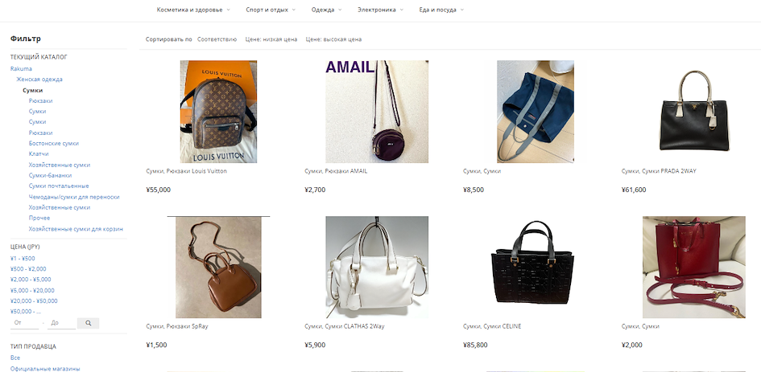Image resolution: width=761 pixels, height=372 pixels.
Task: Sort by Цене: низкая цена
Action: [271, 39]
